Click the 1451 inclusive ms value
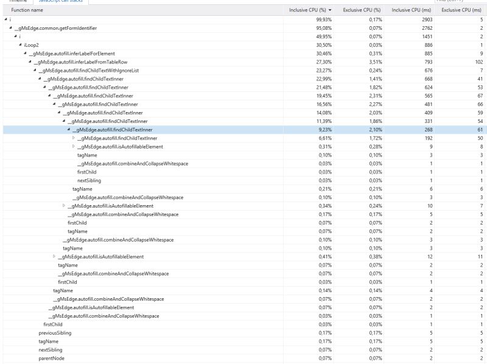Image resolution: width=487 pixels, height=364 pixels. [x=427, y=37]
